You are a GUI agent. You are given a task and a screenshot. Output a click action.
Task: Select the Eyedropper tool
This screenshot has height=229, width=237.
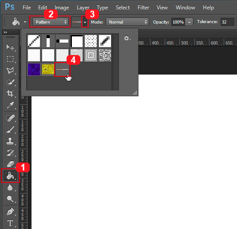tap(10, 105)
